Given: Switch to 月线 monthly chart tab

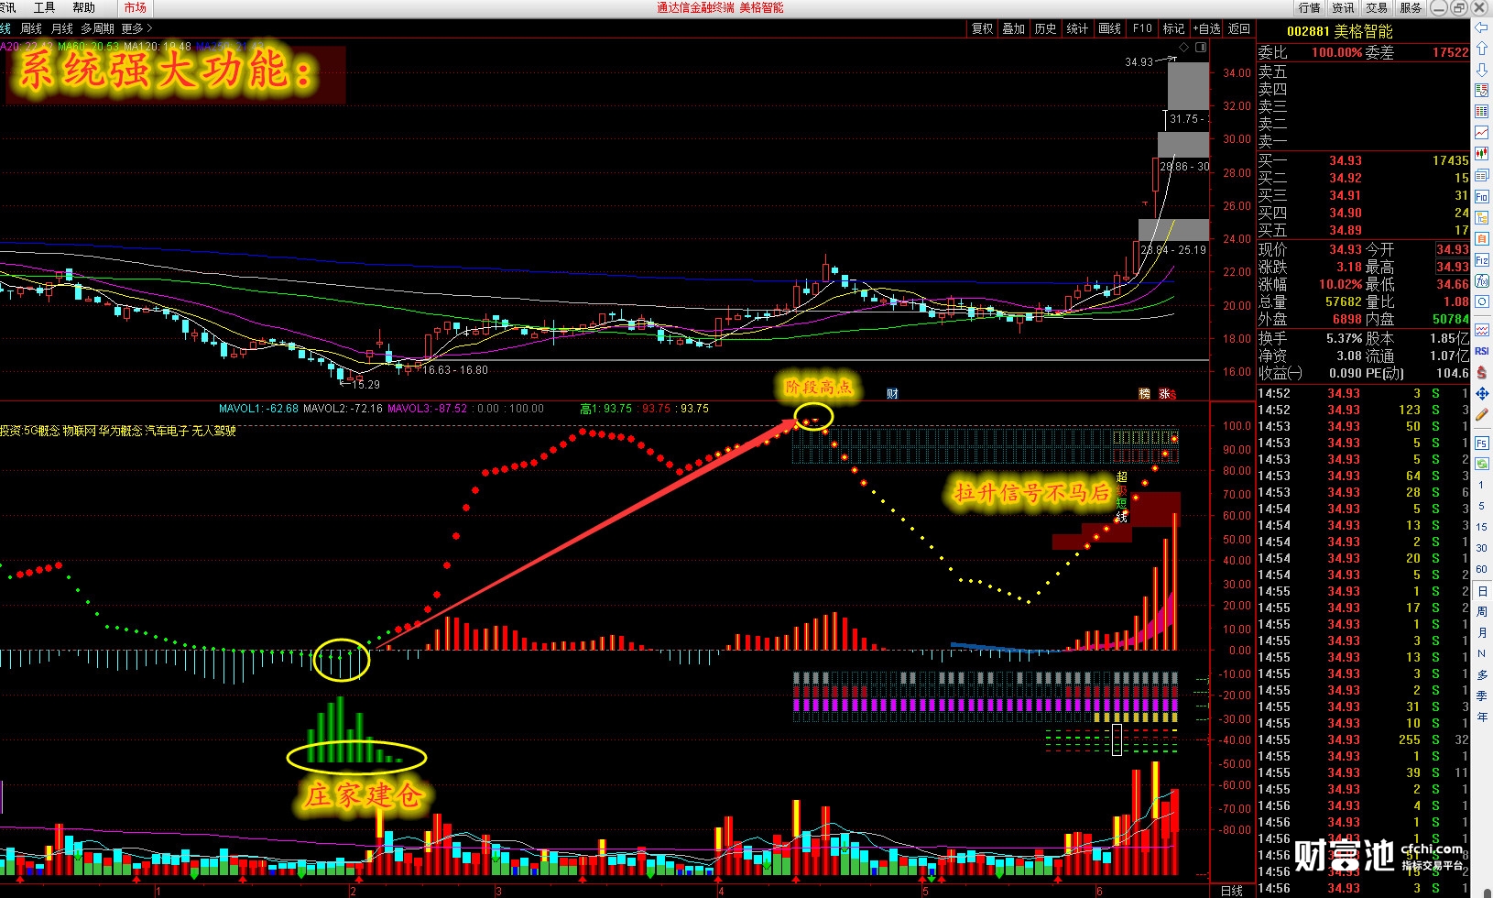Looking at the screenshot, I should [x=61, y=28].
